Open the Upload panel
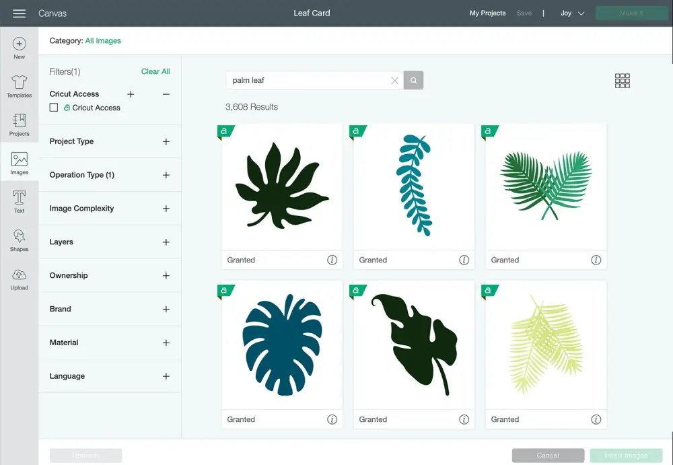673x465 pixels. (x=19, y=279)
